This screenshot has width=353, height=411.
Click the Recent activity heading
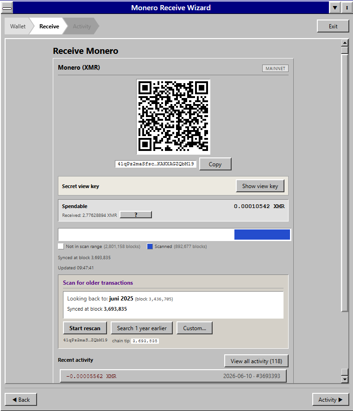click(76, 360)
